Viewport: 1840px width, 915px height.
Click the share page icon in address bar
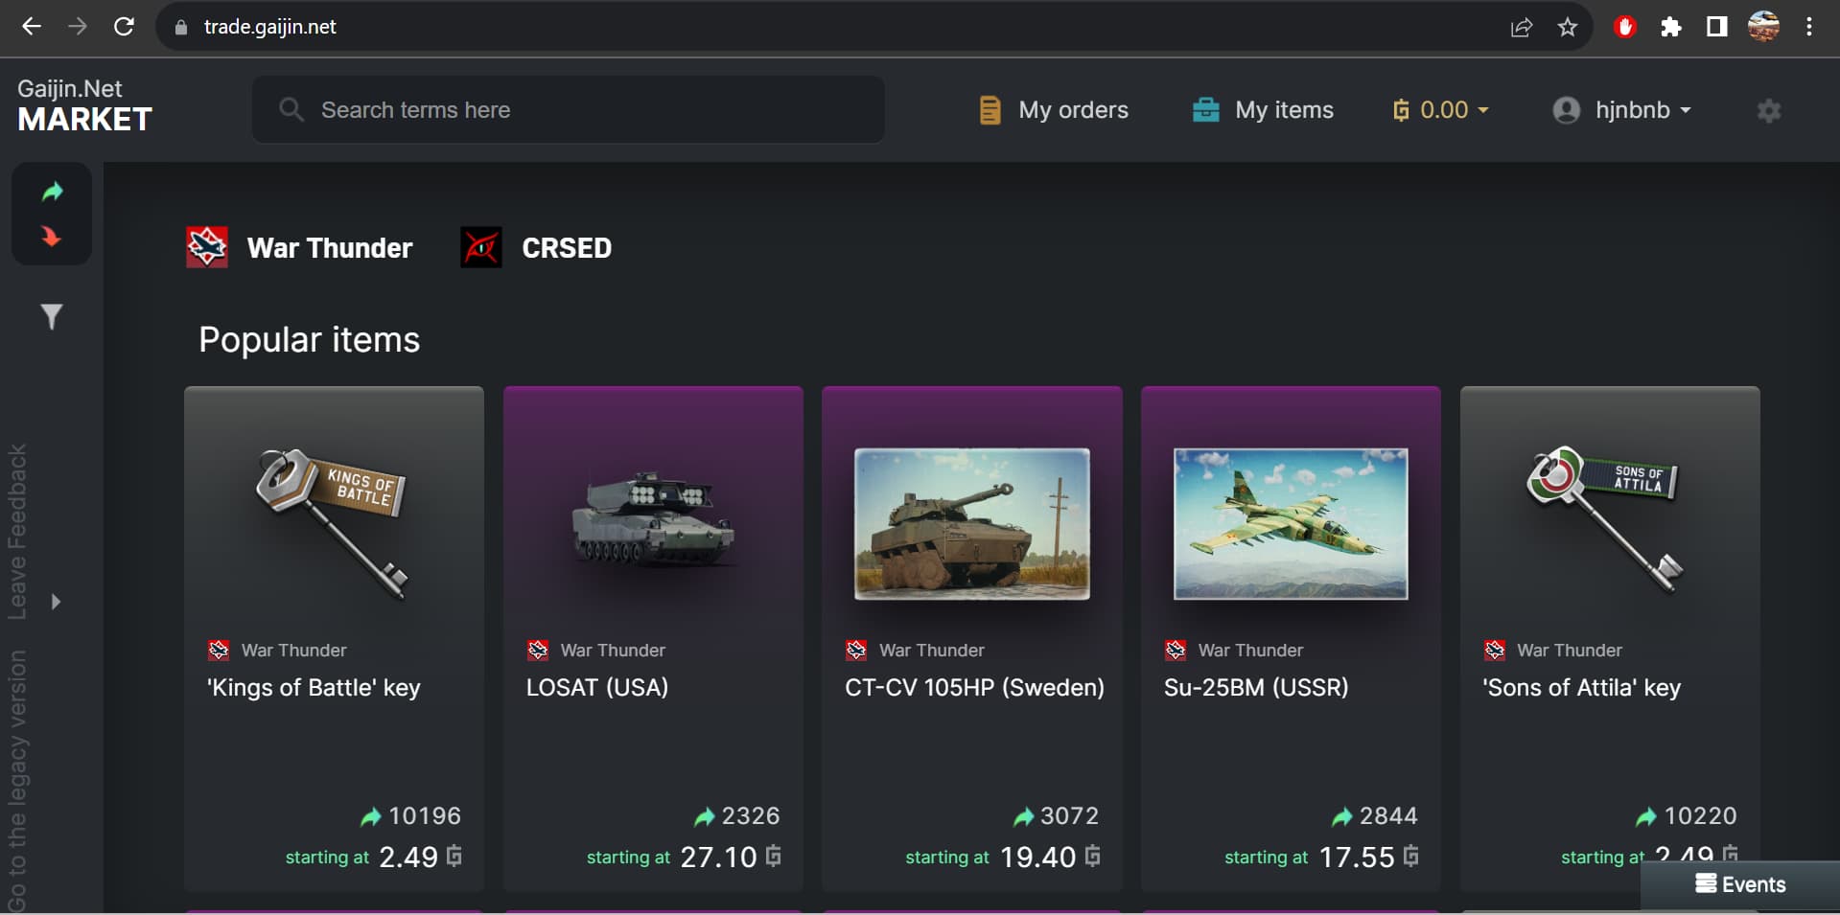click(x=1522, y=27)
